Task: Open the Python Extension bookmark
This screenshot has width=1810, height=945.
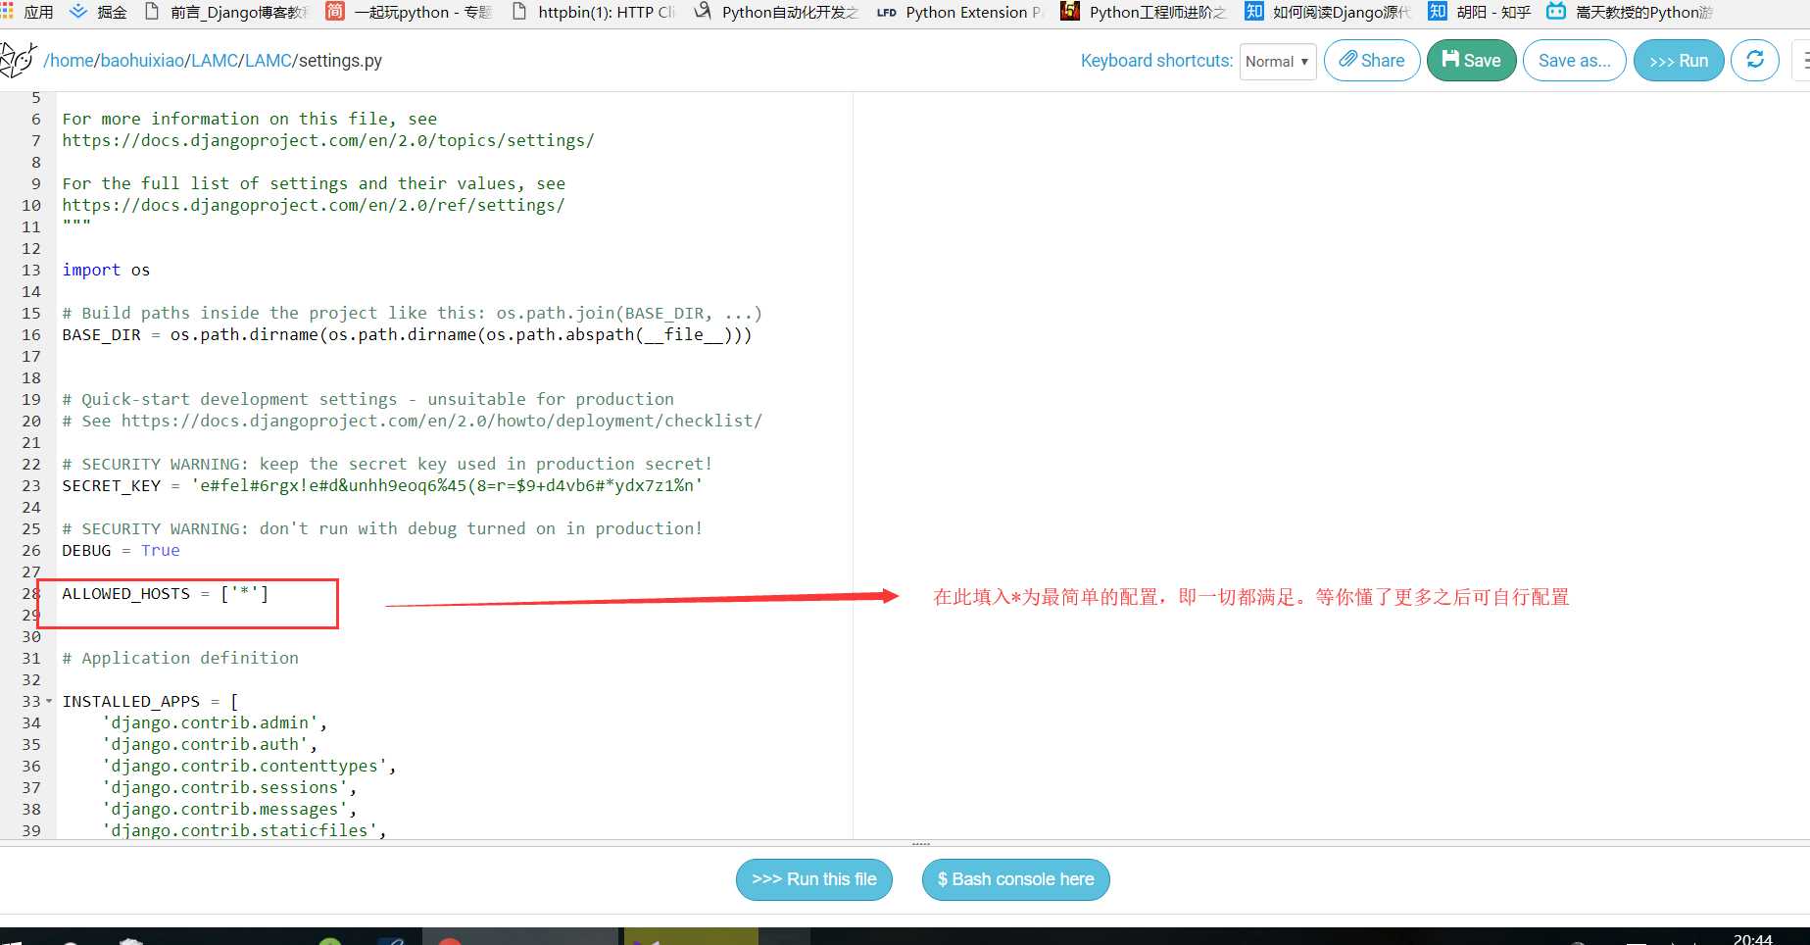Action: [960, 12]
